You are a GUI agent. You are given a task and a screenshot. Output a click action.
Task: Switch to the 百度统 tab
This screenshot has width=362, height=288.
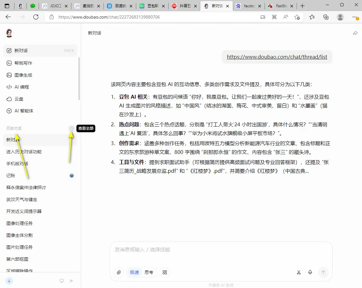[x=120, y=6]
